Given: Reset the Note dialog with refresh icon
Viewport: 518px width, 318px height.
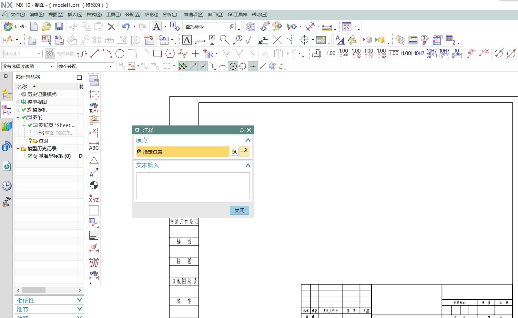Looking at the screenshot, I should point(241,130).
